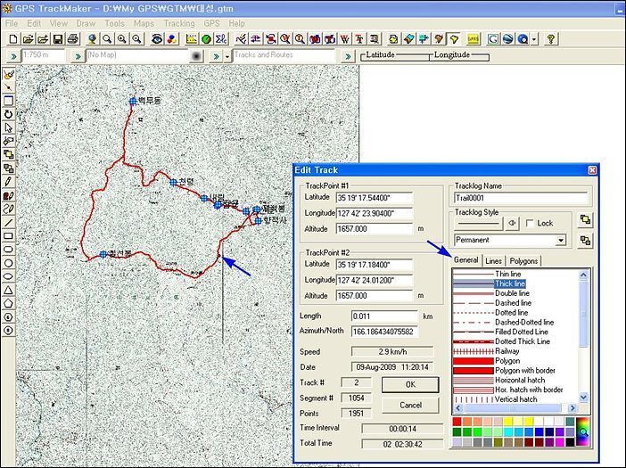Select the rounded rectangle shape tool

8,250
